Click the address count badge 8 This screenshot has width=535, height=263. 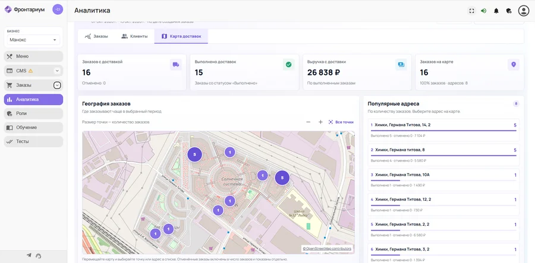coord(516,104)
